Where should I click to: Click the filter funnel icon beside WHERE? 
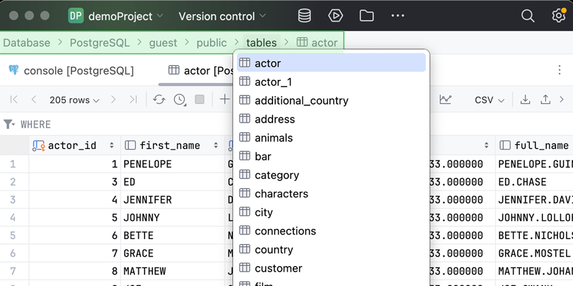click(x=9, y=124)
